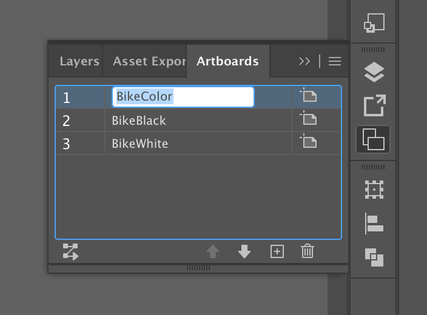427x315 pixels.
Task: Create a new artboard with the plus icon
Action: click(277, 251)
